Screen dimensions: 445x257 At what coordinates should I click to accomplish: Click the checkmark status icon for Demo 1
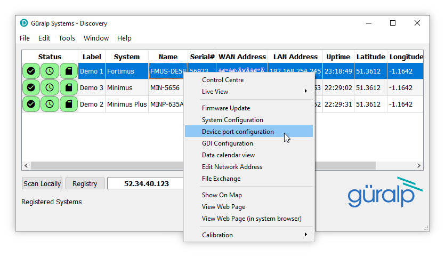(31, 71)
